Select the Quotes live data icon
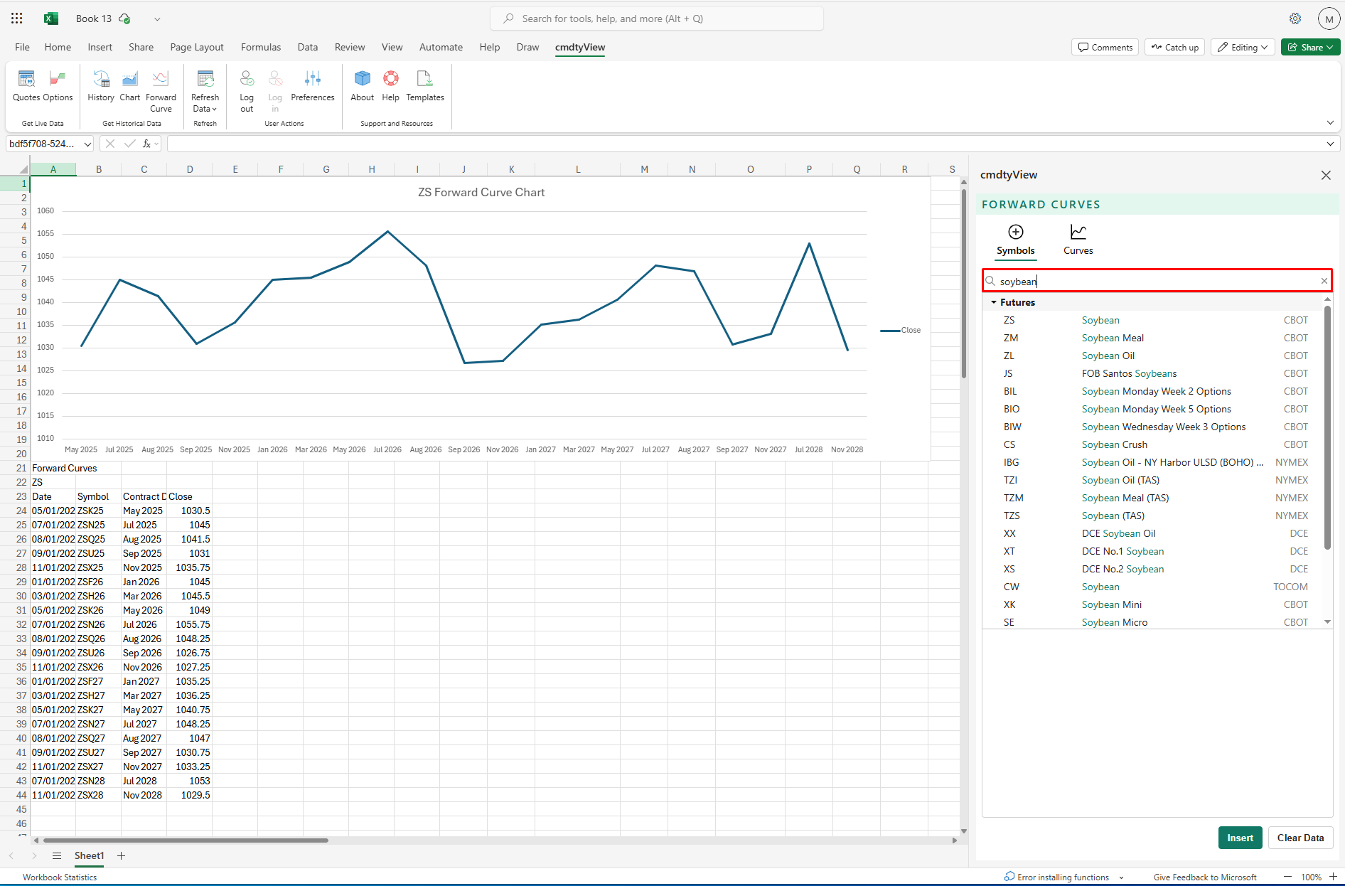Viewport: 1345px width, 886px height. [x=26, y=85]
